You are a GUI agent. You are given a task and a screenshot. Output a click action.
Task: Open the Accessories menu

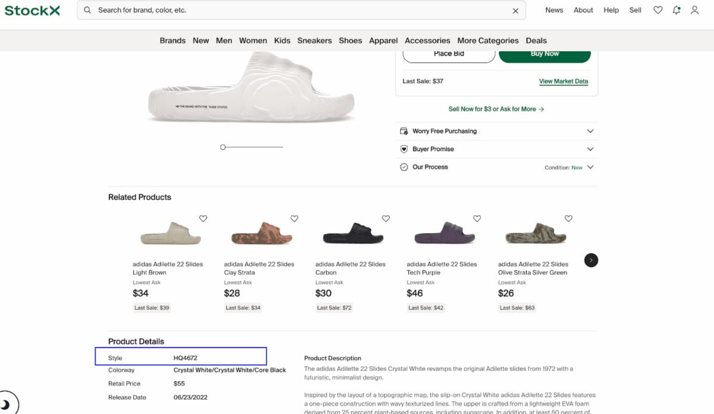(427, 40)
